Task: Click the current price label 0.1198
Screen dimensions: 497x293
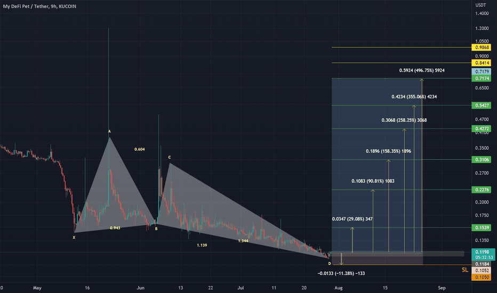Action: 482,252
